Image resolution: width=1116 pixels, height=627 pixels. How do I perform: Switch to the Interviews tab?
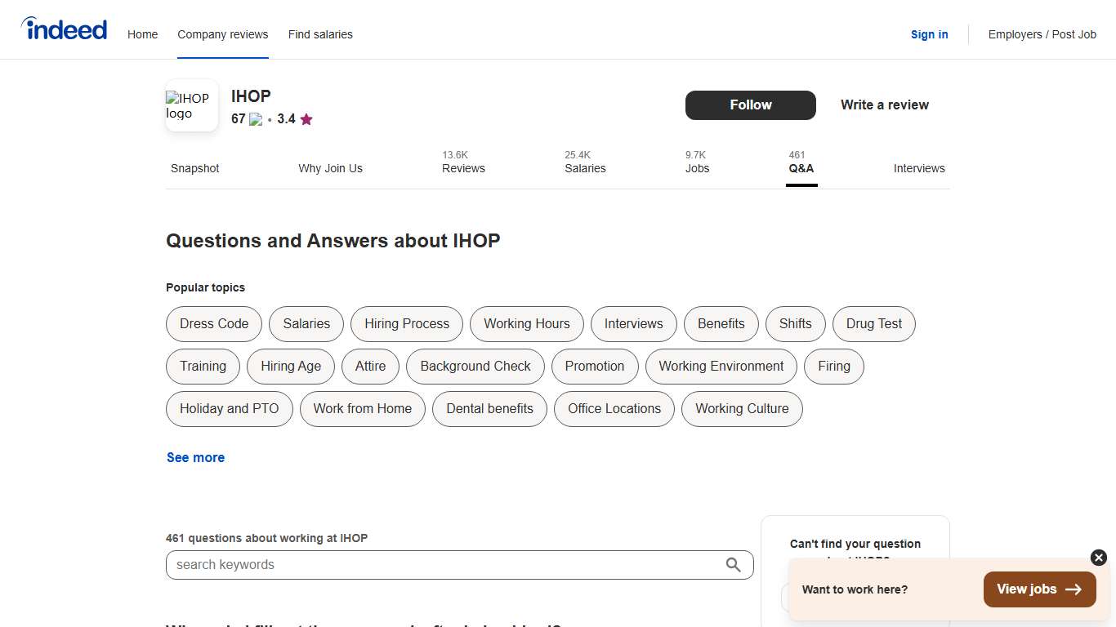click(919, 168)
